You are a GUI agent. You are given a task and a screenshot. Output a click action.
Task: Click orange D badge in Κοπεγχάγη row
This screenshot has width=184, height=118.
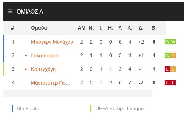coord(173,69)
